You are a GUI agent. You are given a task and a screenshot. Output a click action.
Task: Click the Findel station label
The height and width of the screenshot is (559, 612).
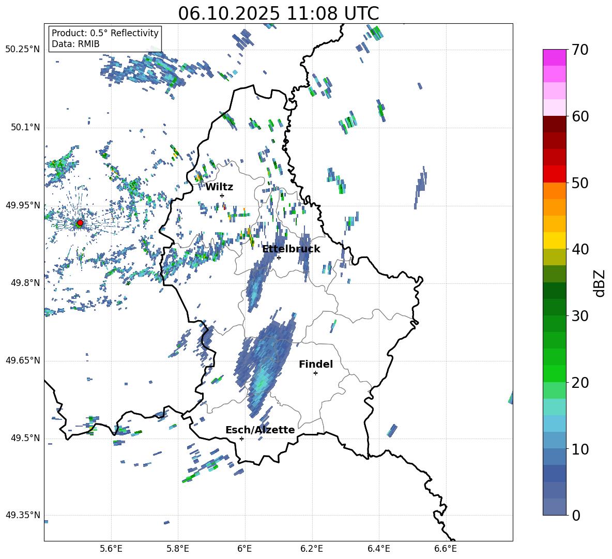(x=316, y=364)
